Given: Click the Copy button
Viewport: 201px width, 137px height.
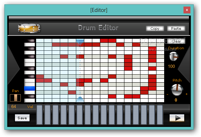Looking at the screenshot, I should [x=155, y=29].
